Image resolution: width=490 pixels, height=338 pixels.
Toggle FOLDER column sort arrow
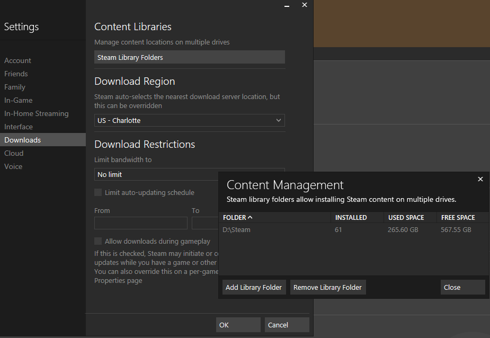pos(250,217)
